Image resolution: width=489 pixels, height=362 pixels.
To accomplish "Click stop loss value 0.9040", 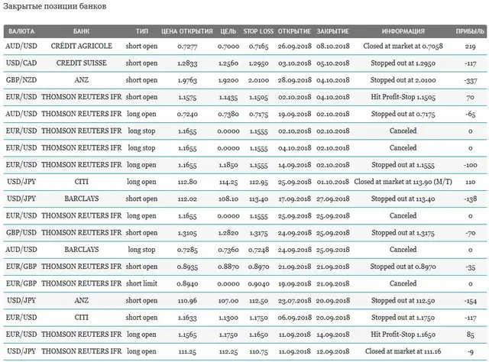I will tap(258, 284).
